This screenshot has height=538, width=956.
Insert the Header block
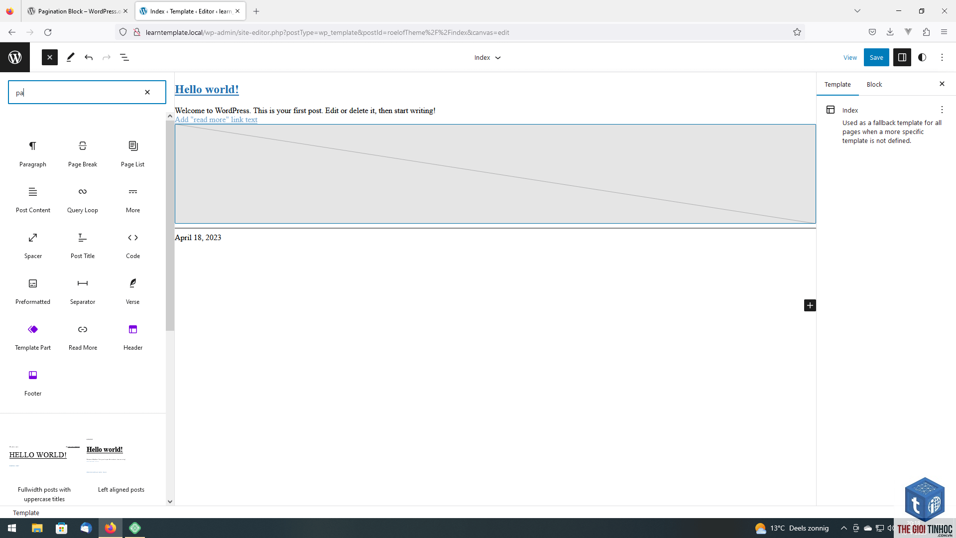(133, 337)
